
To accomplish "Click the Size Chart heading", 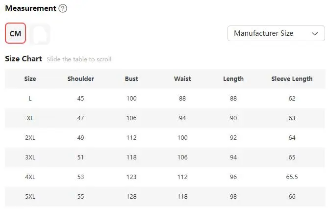I will [24, 58].
